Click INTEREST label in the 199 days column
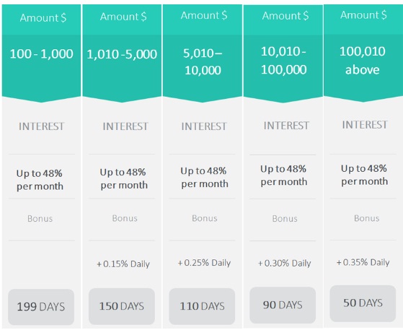 41,126
